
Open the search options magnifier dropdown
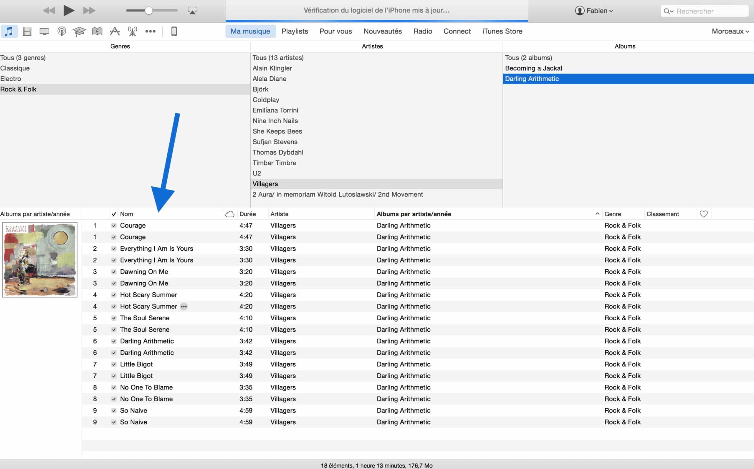pyautogui.click(x=668, y=11)
